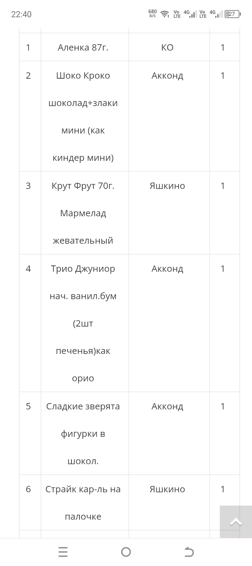Tap the clock showing 22:40

coord(21,14)
